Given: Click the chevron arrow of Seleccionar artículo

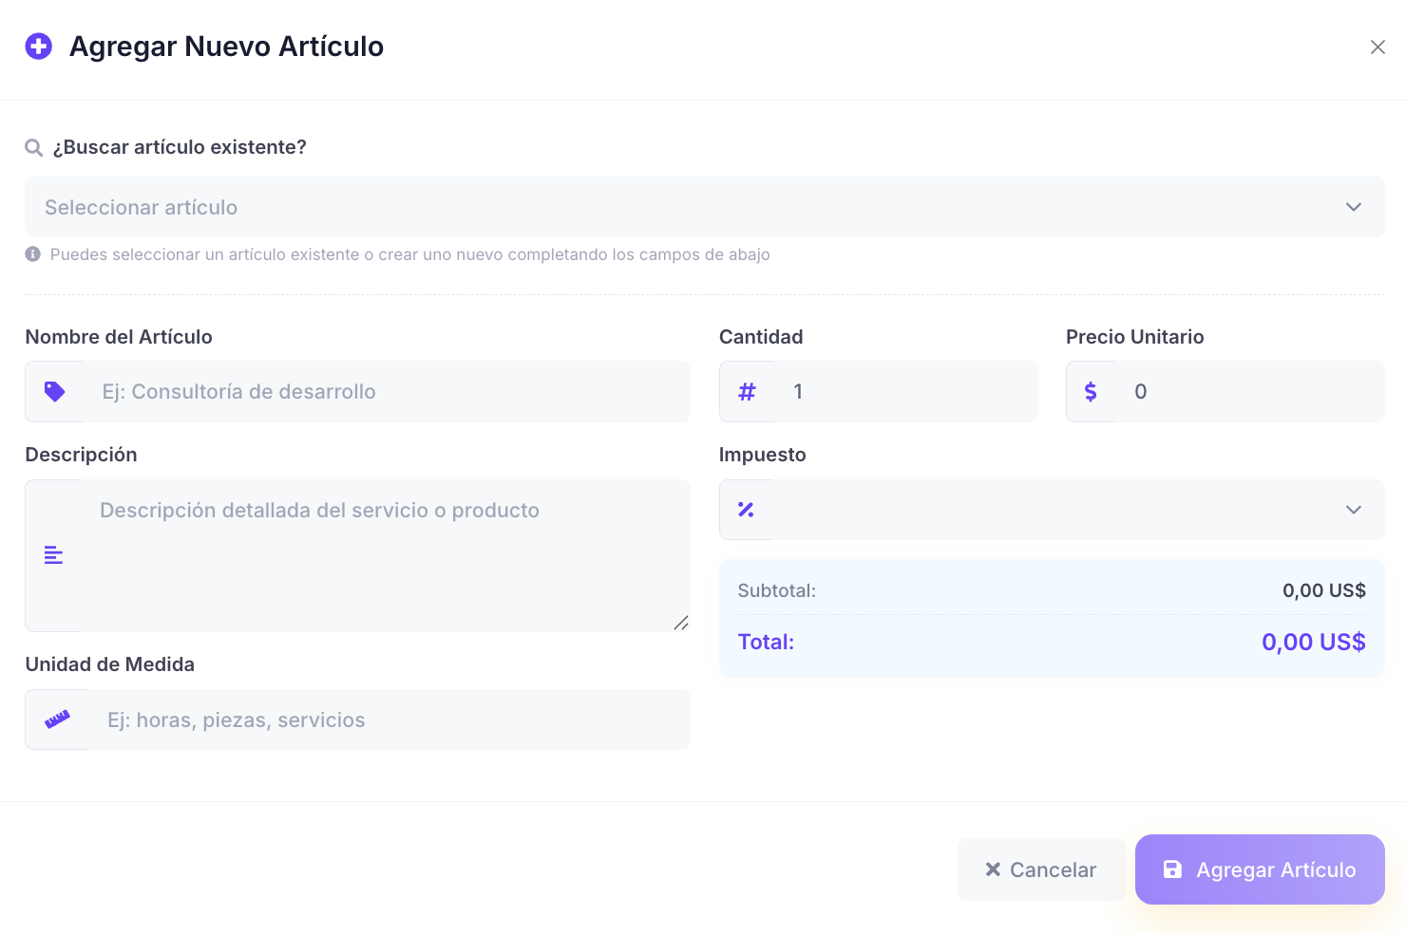Looking at the screenshot, I should coord(1354,207).
